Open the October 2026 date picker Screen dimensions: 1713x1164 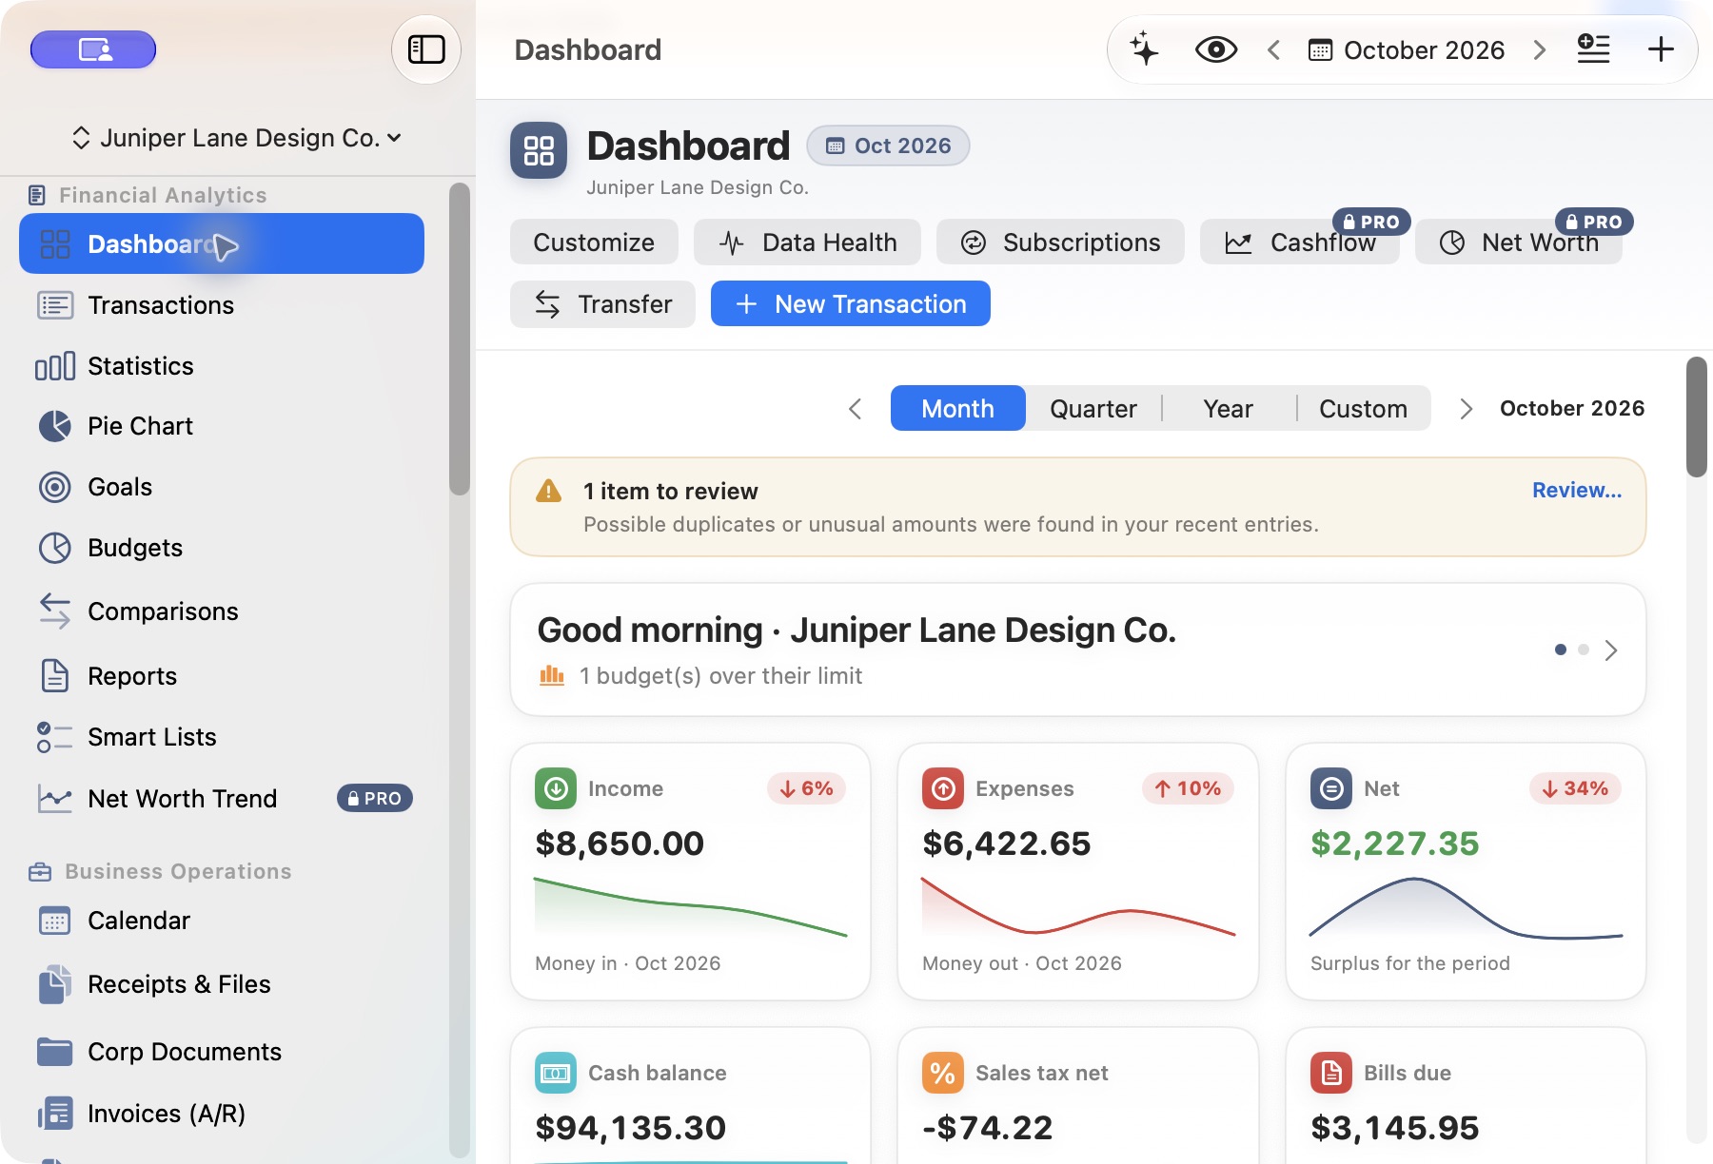coord(1407,49)
